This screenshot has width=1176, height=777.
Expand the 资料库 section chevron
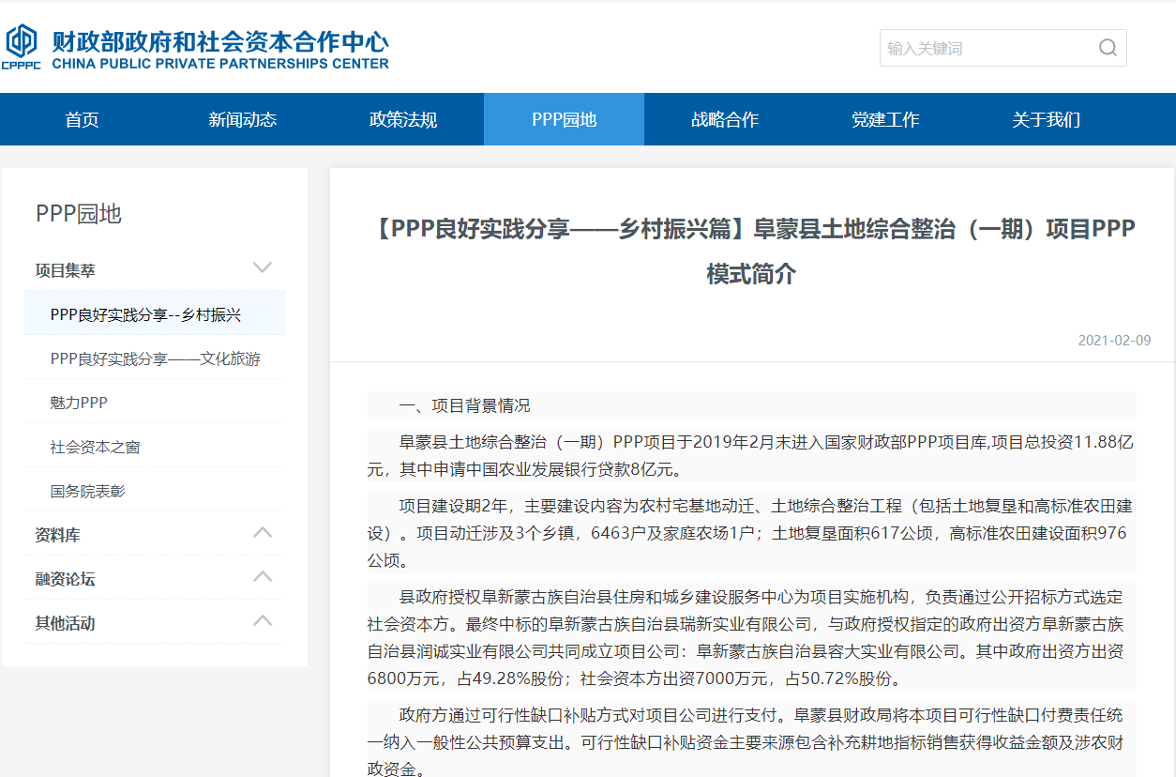click(263, 533)
